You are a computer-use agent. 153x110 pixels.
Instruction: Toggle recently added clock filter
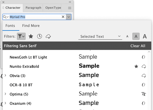[39, 36]
